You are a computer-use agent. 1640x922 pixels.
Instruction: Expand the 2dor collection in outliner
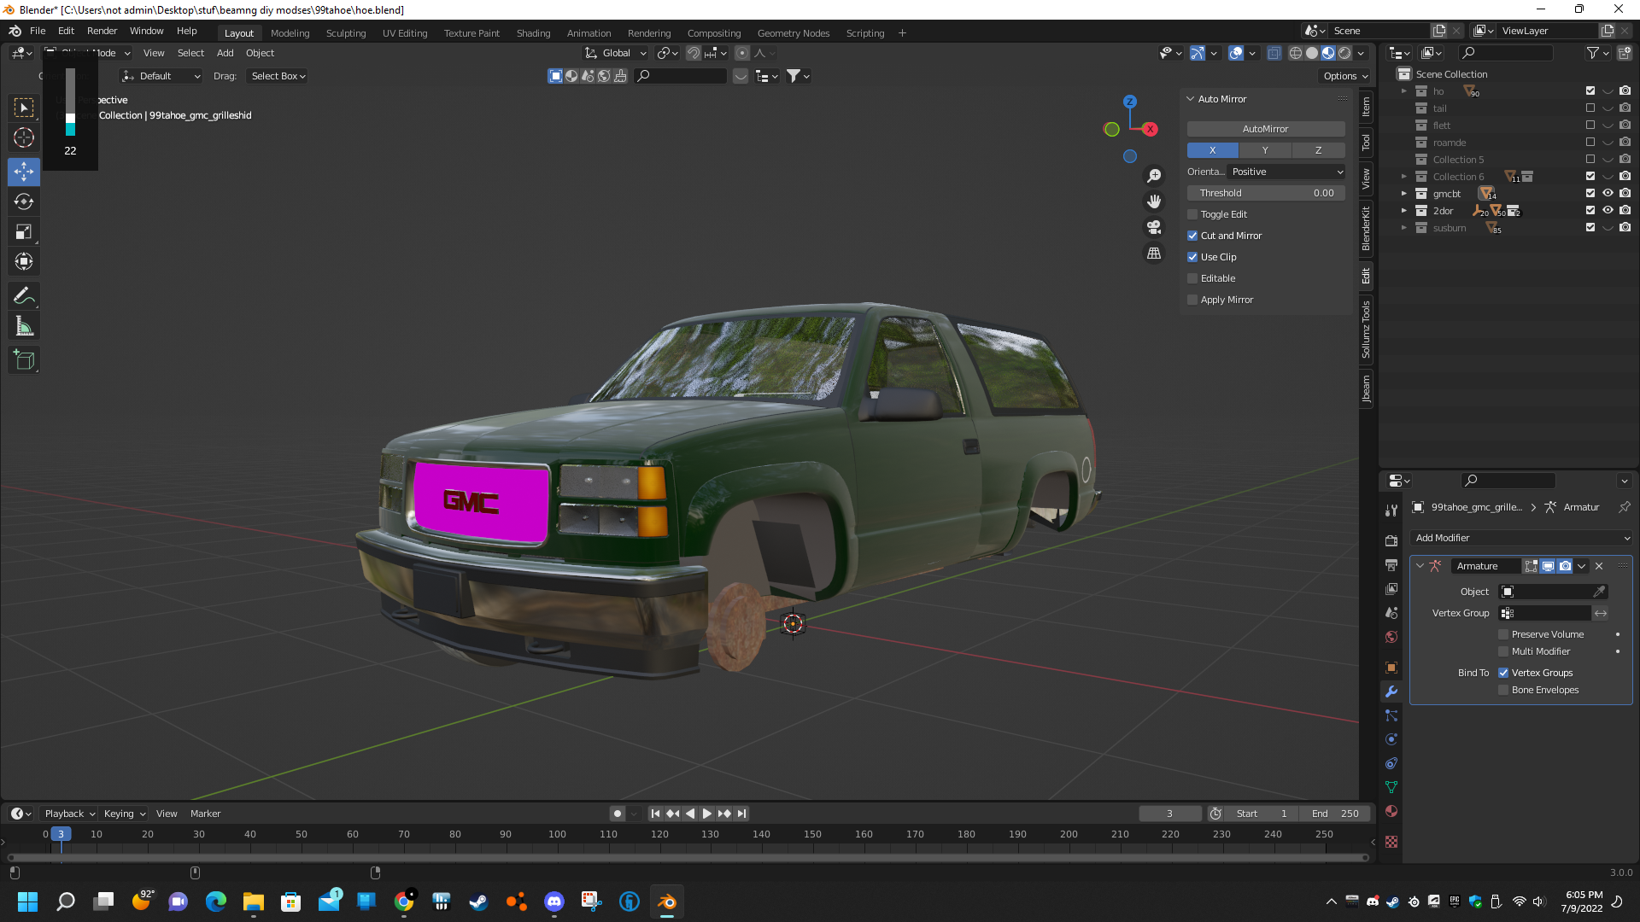[1403, 211]
